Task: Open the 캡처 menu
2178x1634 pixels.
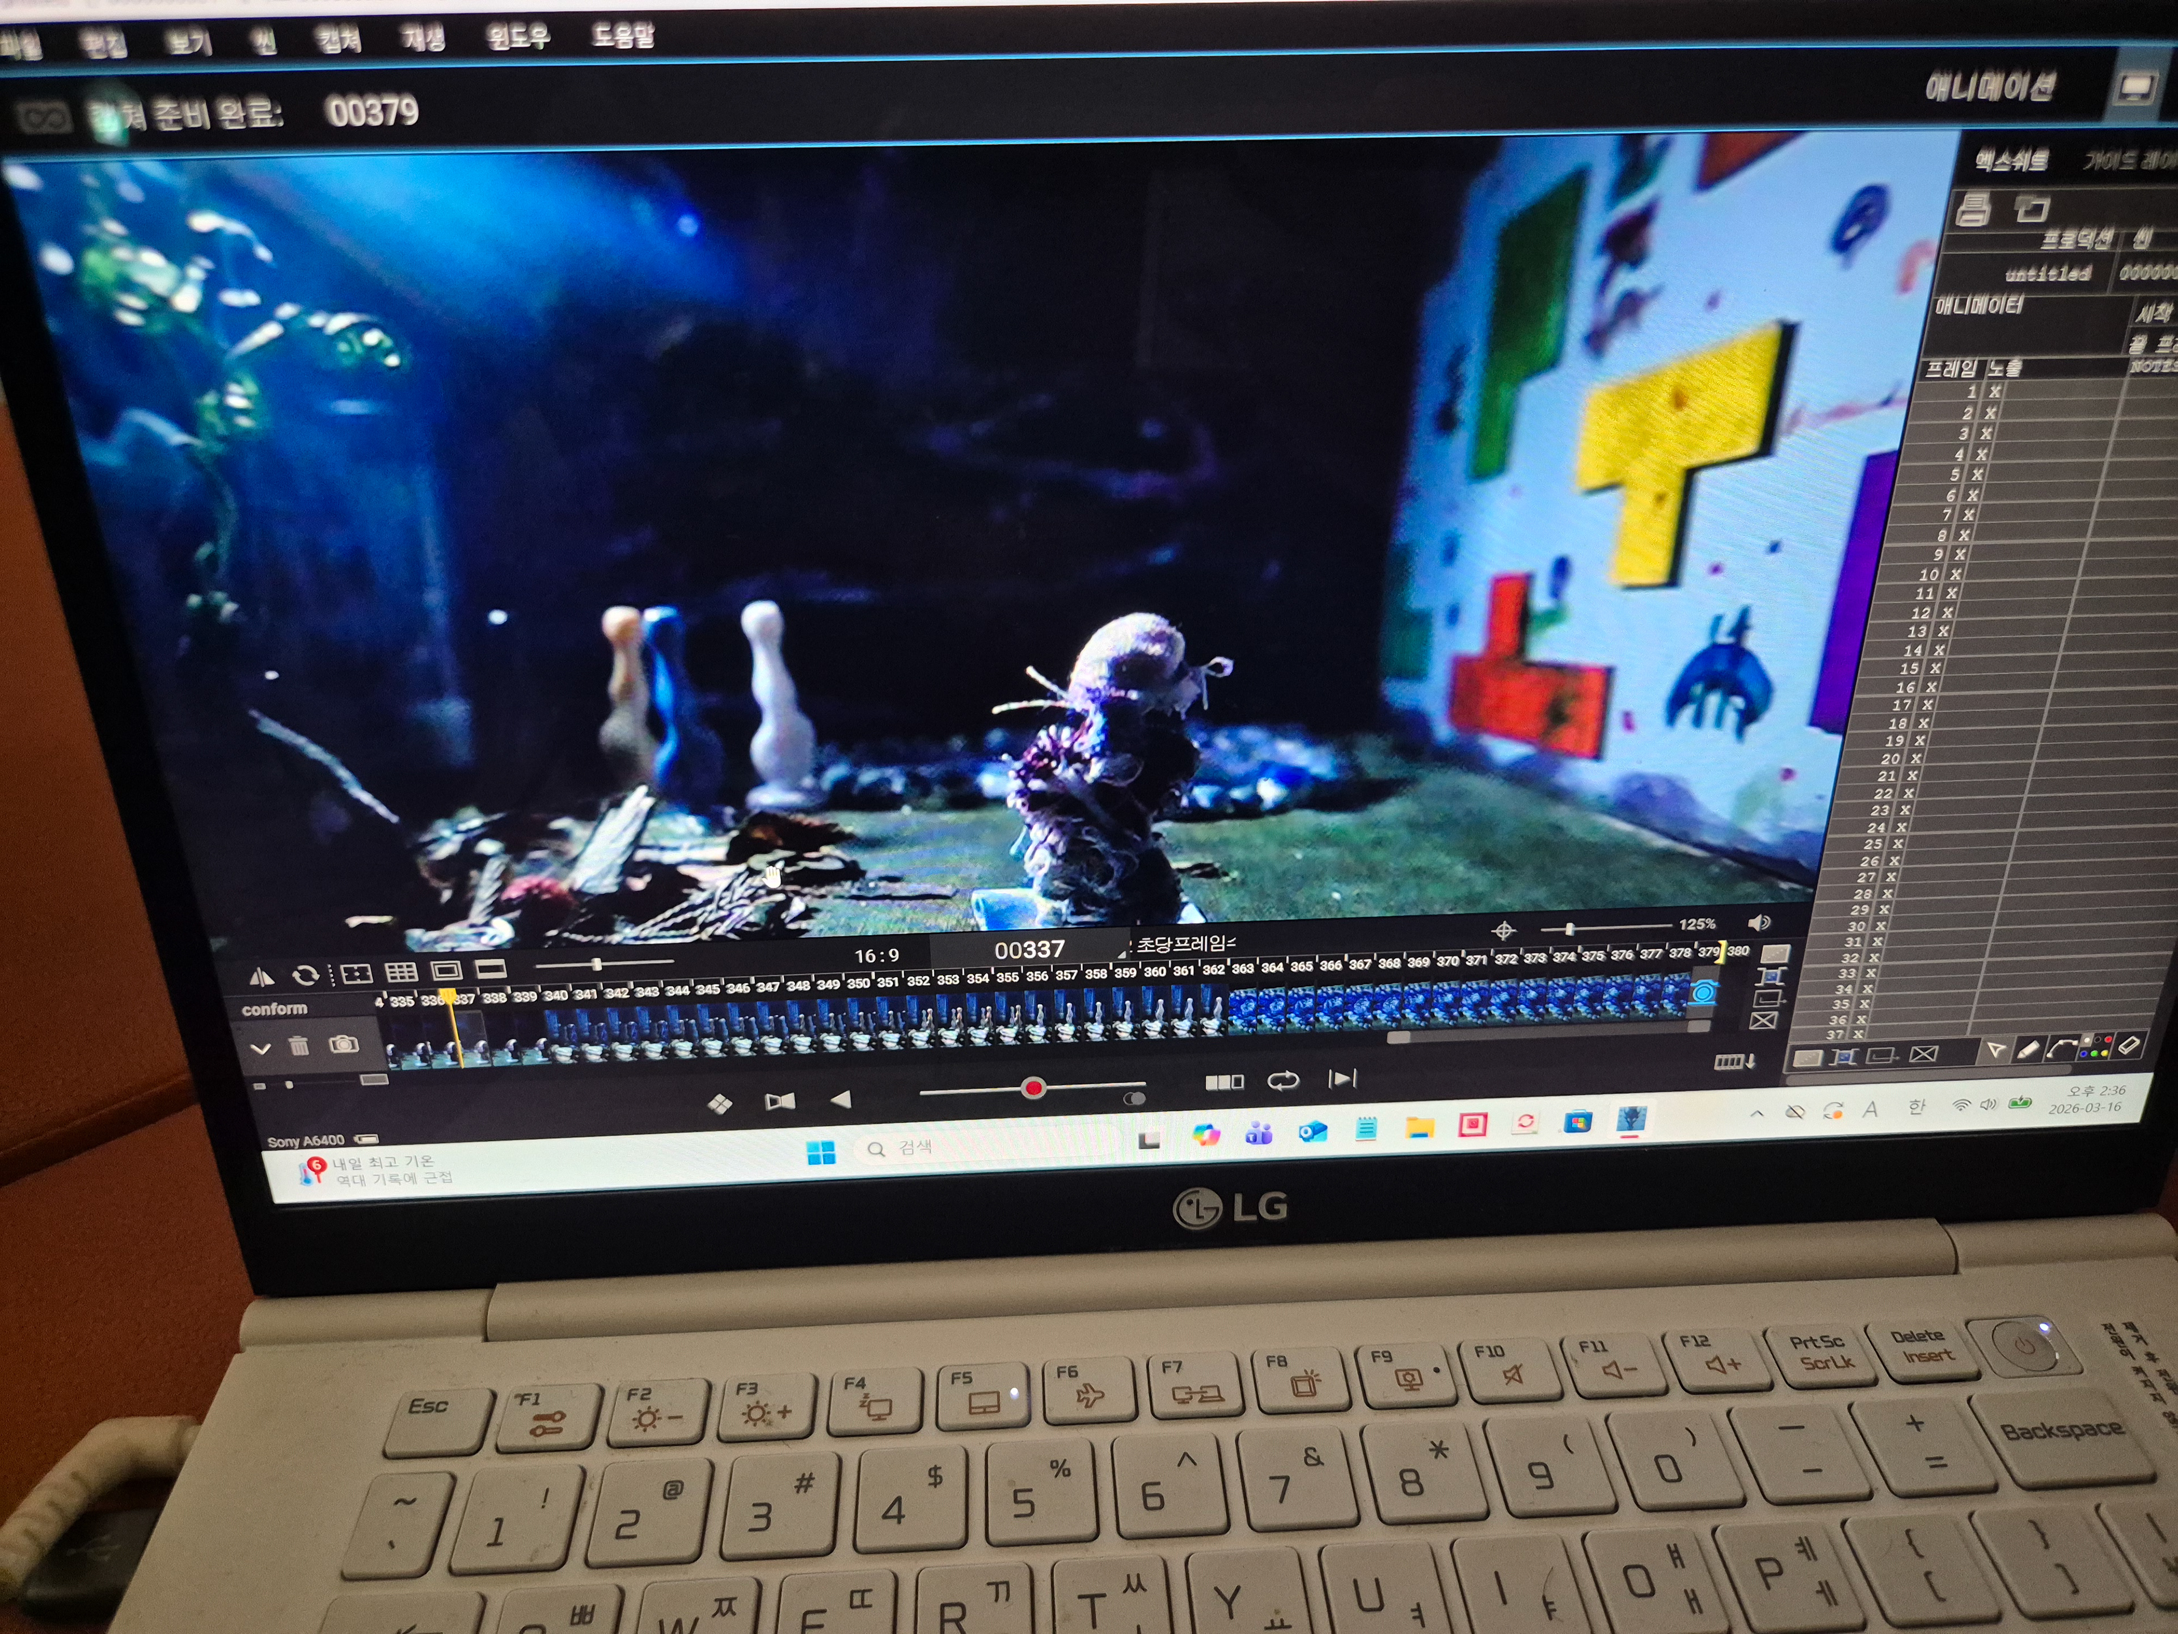Action: point(339,39)
